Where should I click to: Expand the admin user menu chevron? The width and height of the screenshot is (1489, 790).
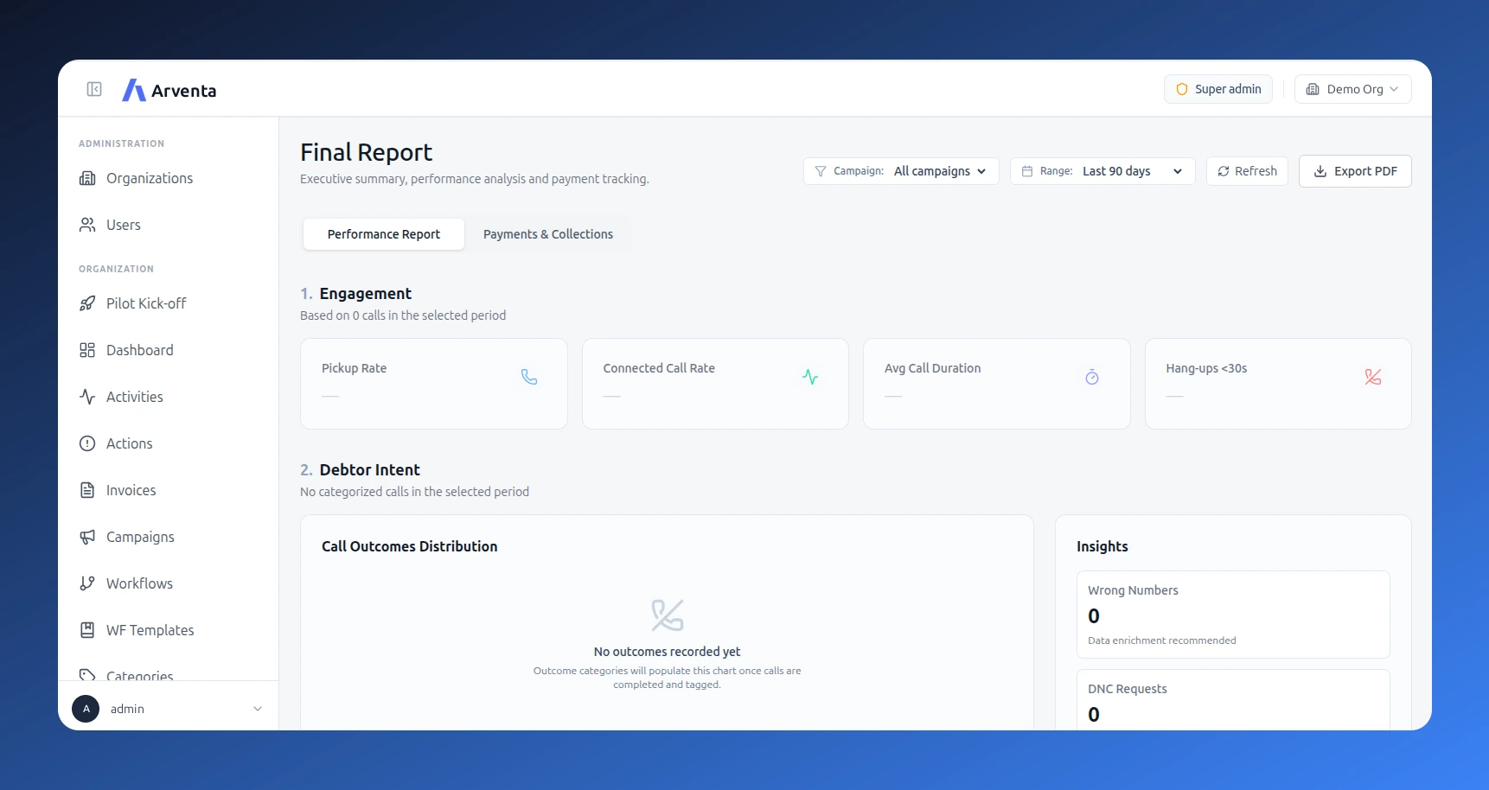258,709
